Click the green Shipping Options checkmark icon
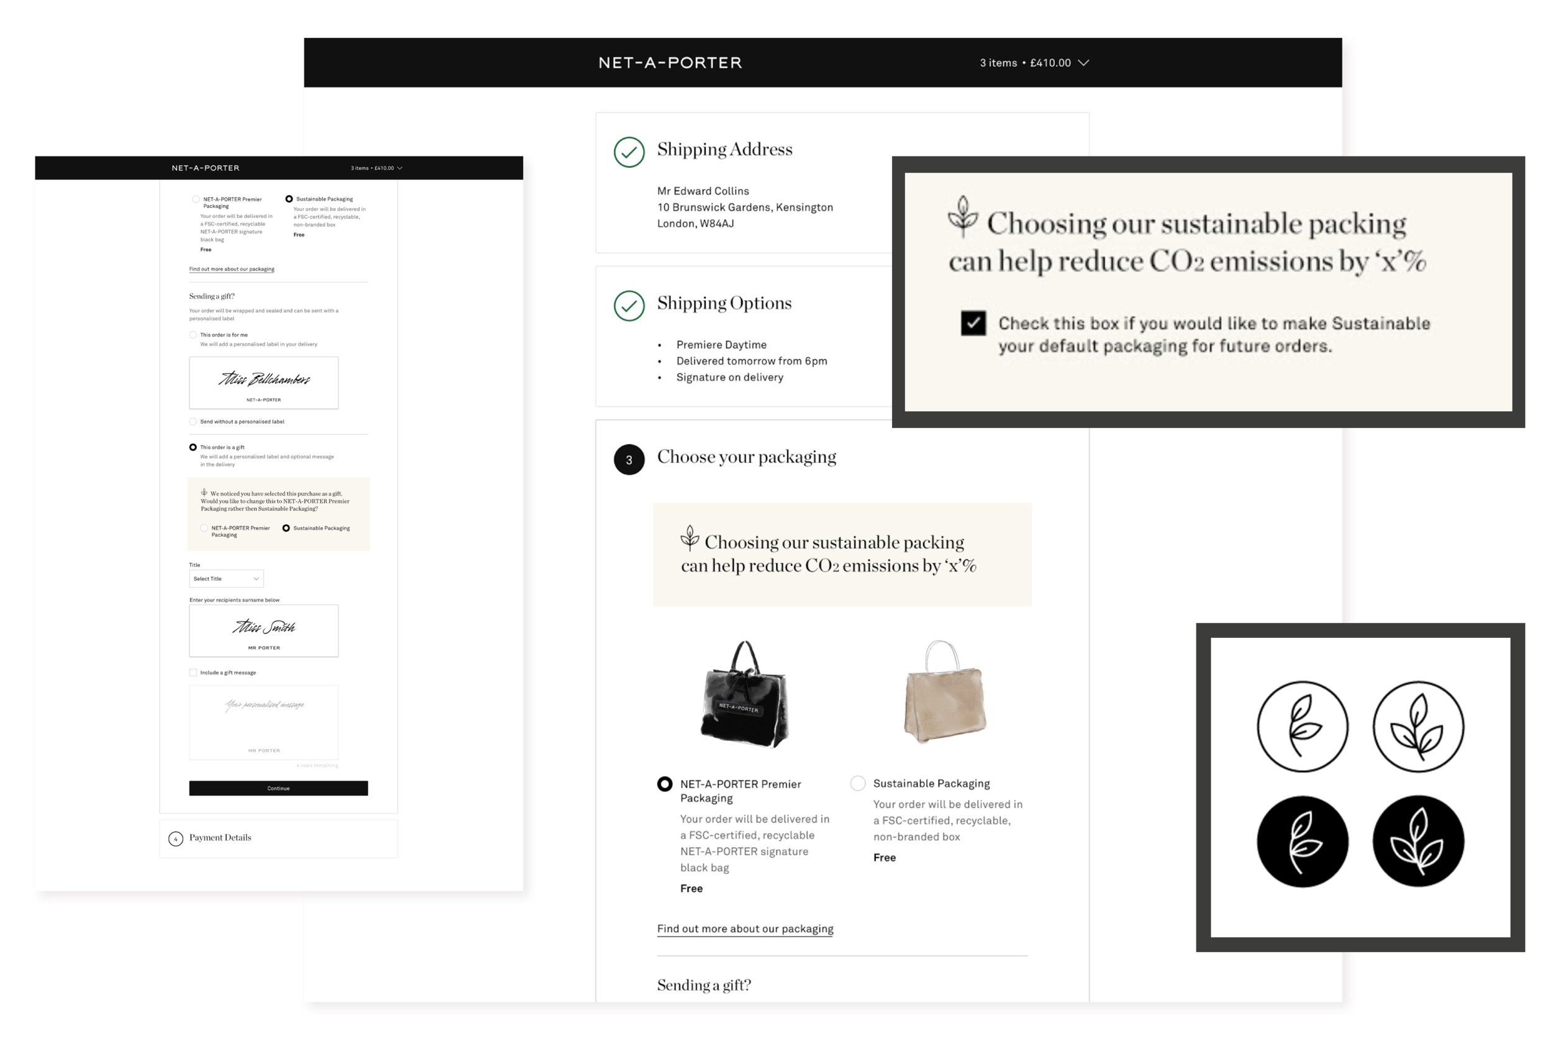 [x=629, y=306]
